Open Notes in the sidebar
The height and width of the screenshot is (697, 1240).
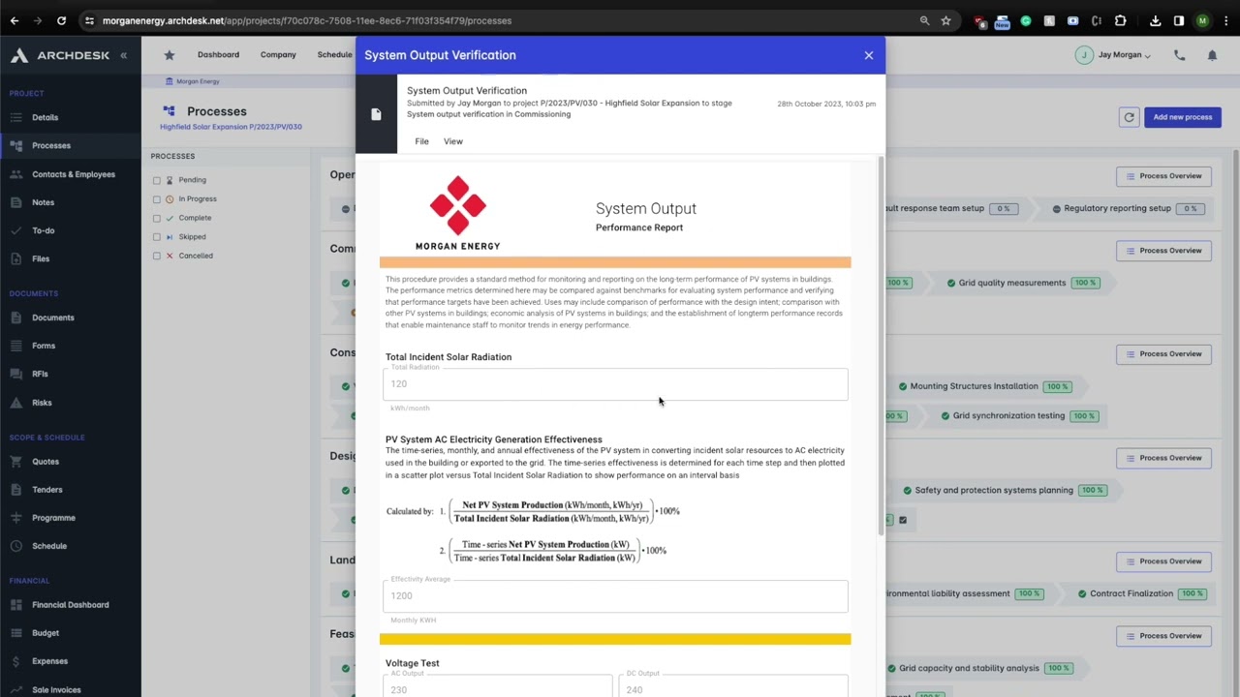[x=43, y=202]
